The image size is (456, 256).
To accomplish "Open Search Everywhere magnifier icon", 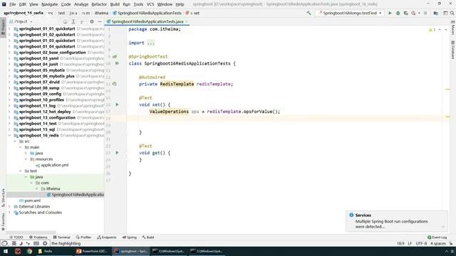I will (452, 13).
